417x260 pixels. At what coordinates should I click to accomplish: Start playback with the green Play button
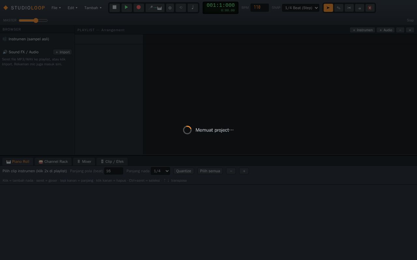(x=126, y=7)
